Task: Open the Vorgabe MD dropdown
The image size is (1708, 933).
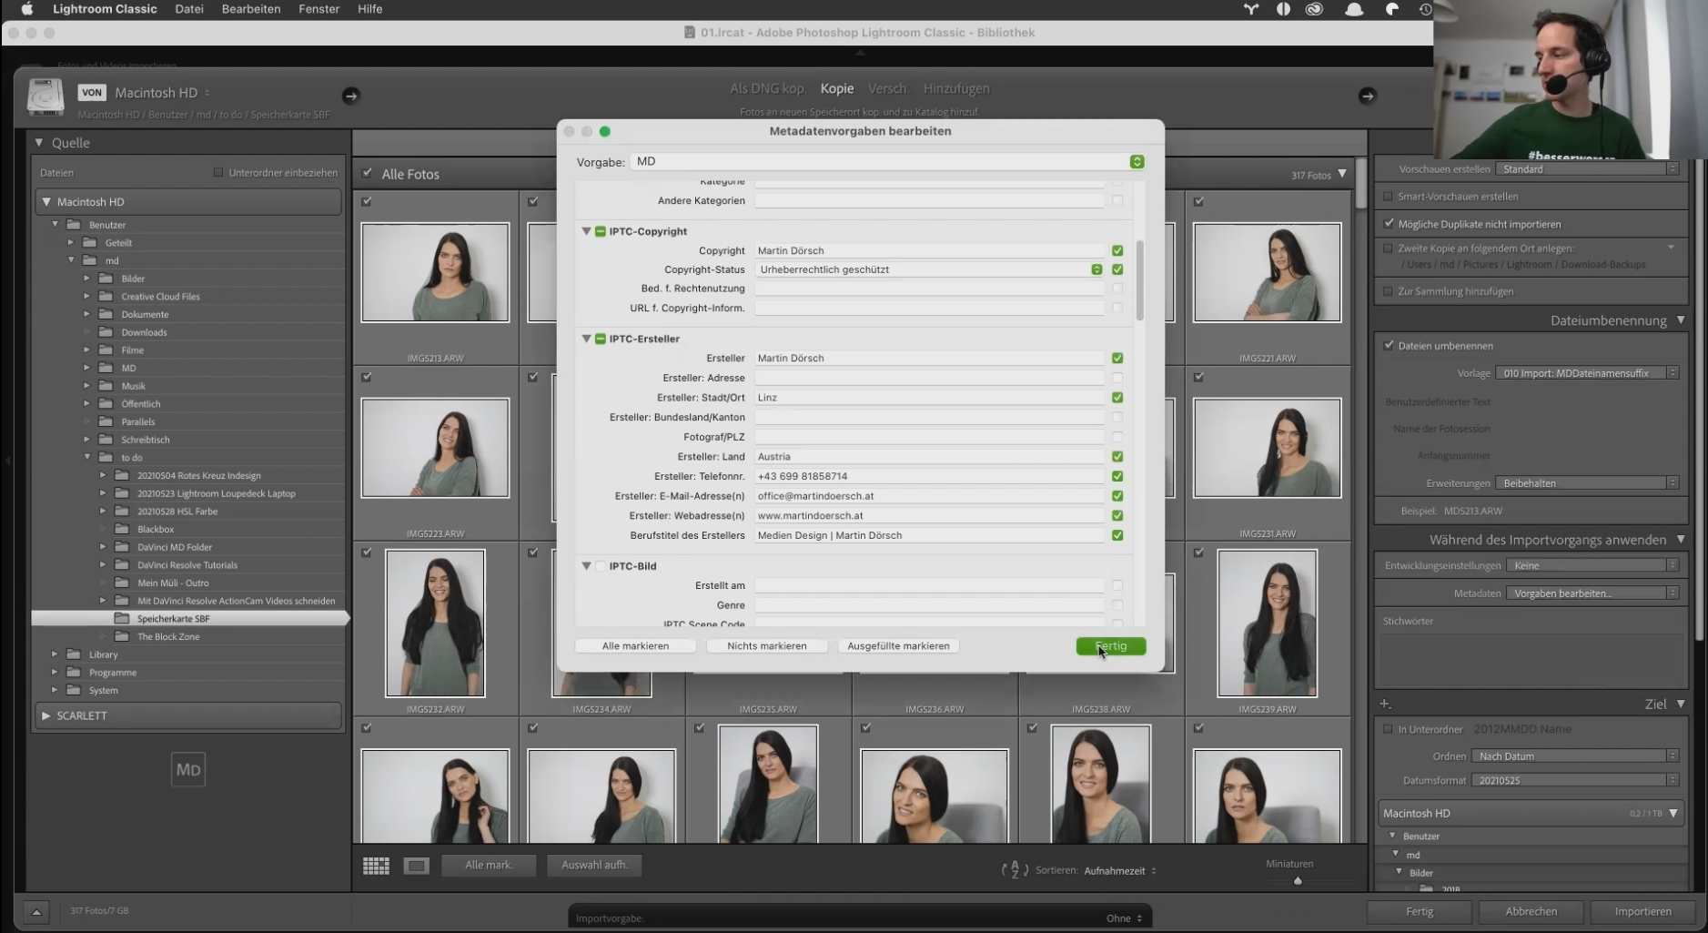Action: (1137, 161)
